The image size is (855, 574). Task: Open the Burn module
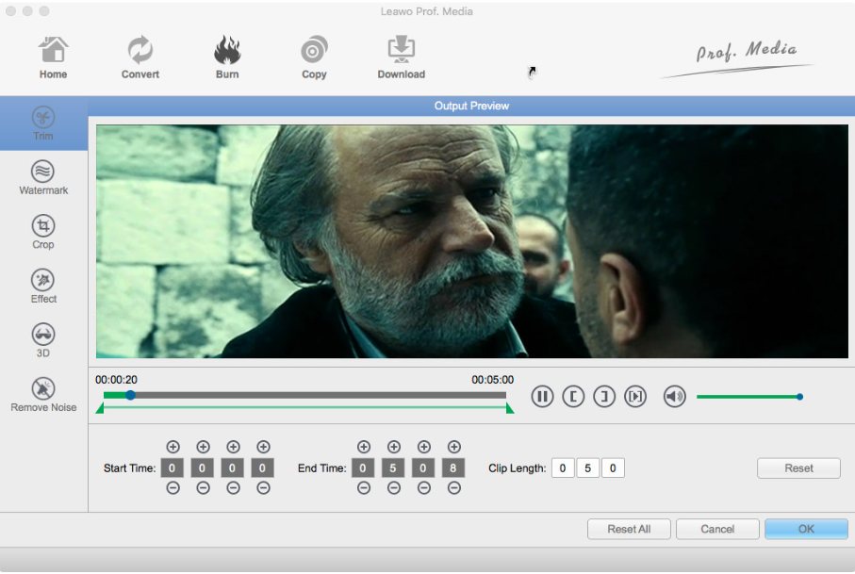click(227, 57)
